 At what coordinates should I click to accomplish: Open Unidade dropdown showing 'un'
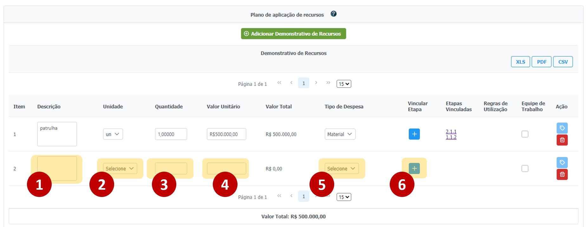[113, 134]
